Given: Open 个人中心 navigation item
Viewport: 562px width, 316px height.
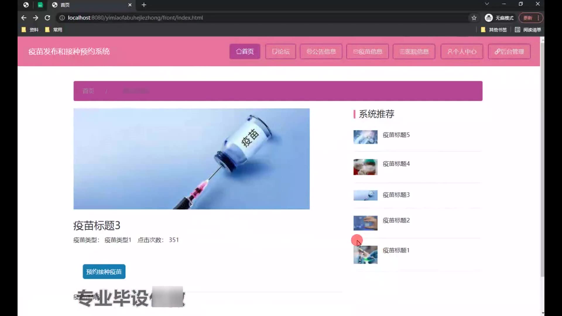Looking at the screenshot, I should (462, 51).
